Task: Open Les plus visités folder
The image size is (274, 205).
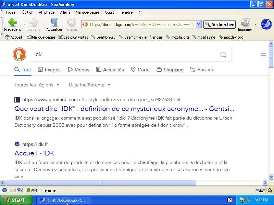Action: click(x=73, y=37)
